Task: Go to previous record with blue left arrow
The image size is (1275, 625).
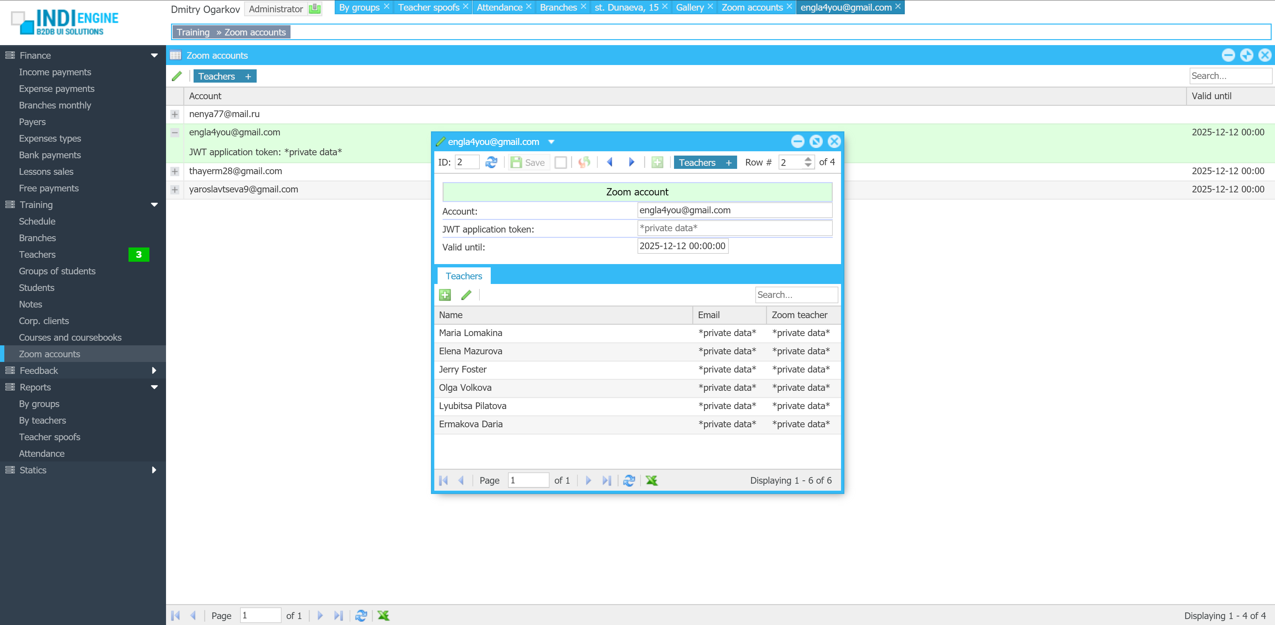Action: coord(610,162)
